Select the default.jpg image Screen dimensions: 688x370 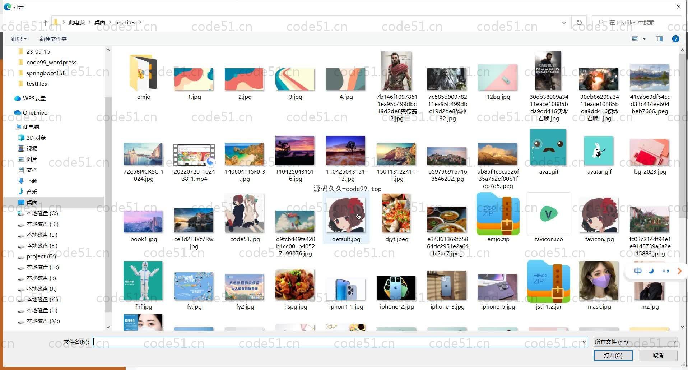pyautogui.click(x=346, y=215)
